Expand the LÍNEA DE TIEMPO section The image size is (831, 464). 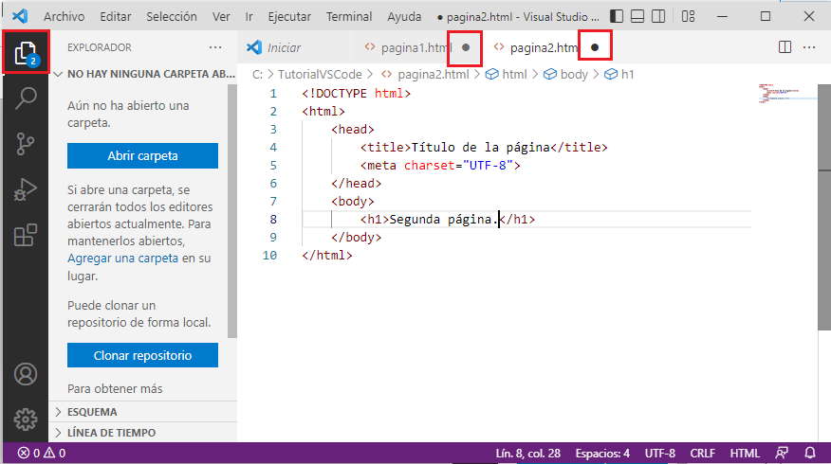142,433
